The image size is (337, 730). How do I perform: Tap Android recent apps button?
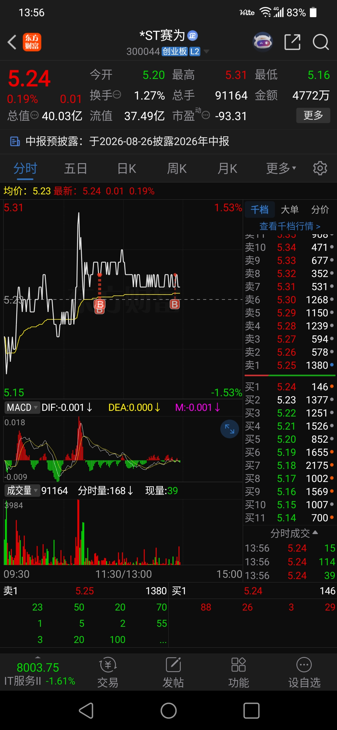click(251, 711)
